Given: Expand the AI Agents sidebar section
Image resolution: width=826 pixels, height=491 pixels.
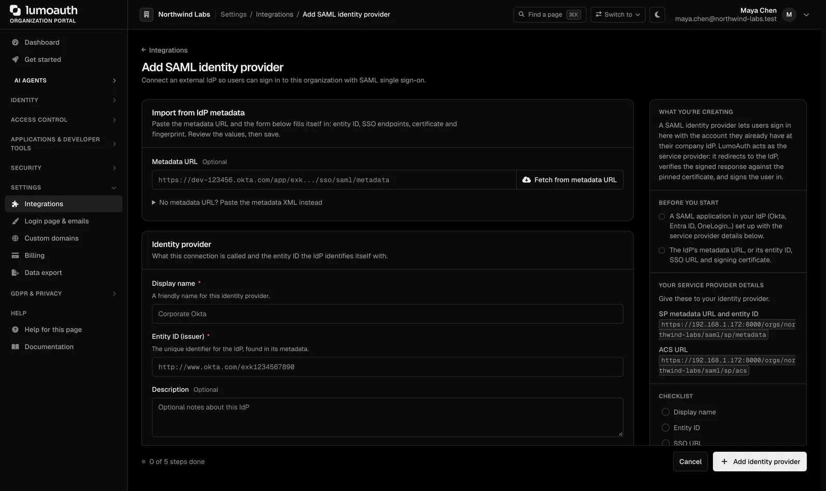Looking at the screenshot, I should click(x=65, y=80).
